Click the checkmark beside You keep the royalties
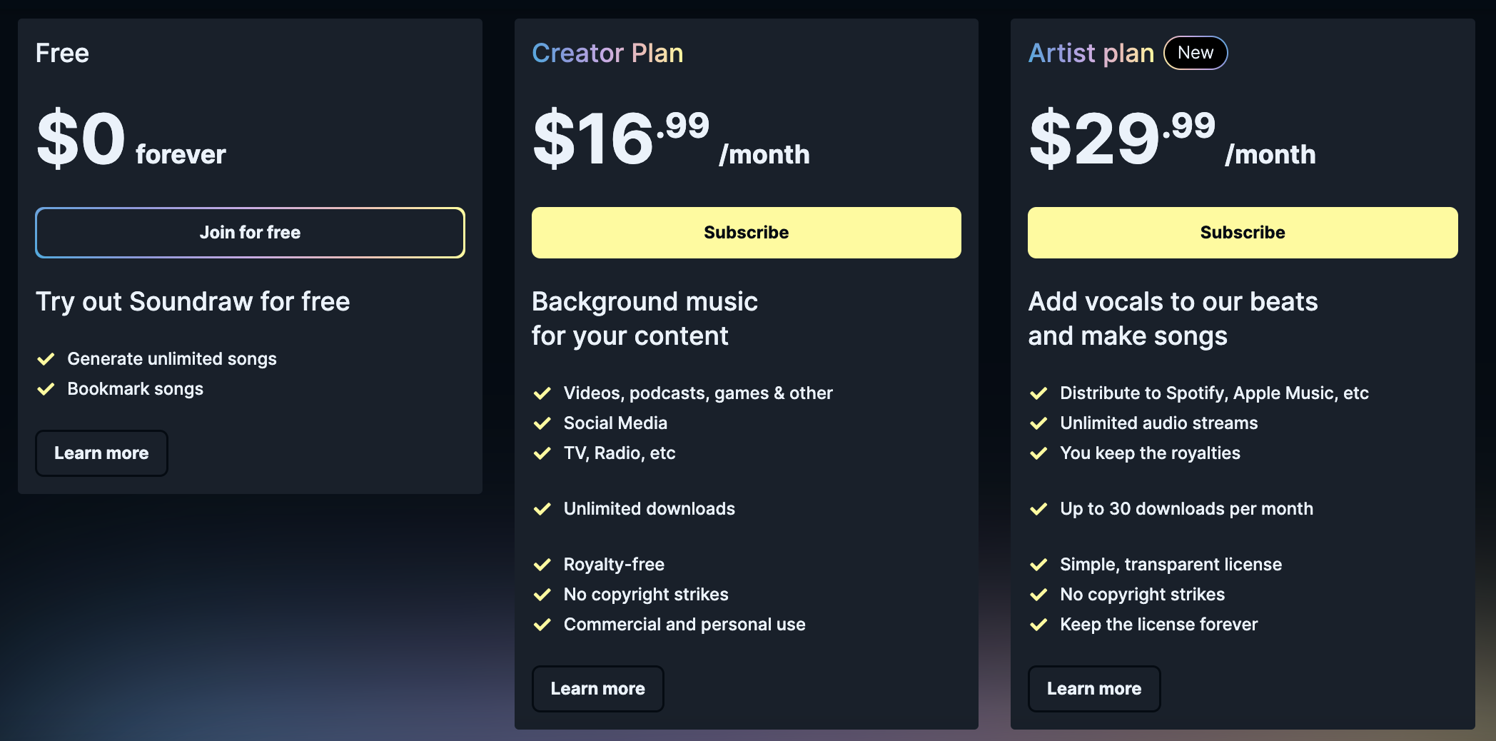The image size is (1496, 741). 1038,453
